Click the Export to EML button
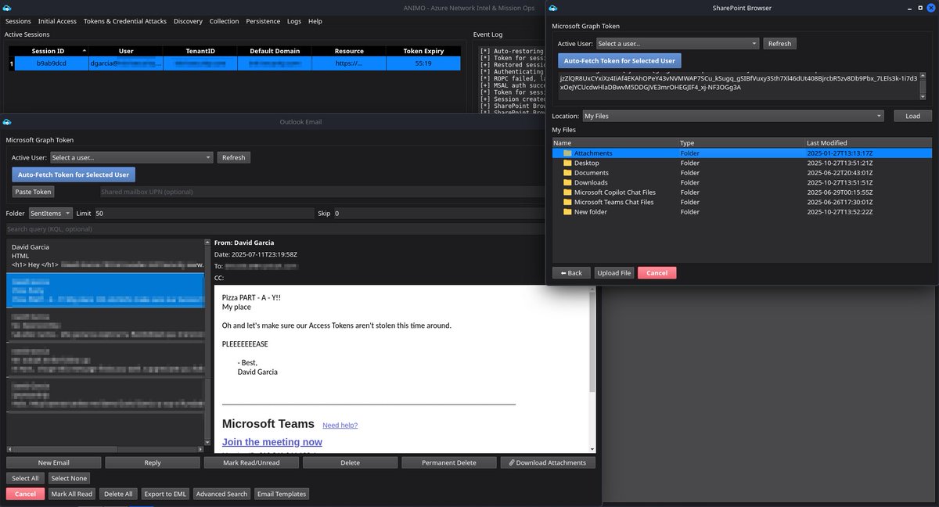 coord(165,494)
